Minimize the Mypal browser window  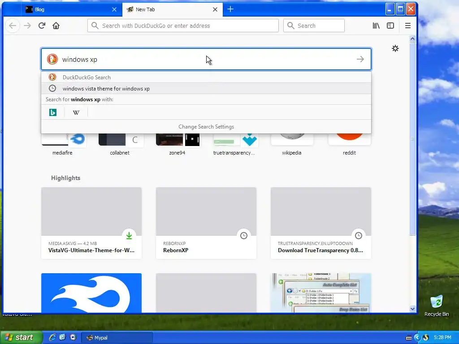[x=390, y=9]
